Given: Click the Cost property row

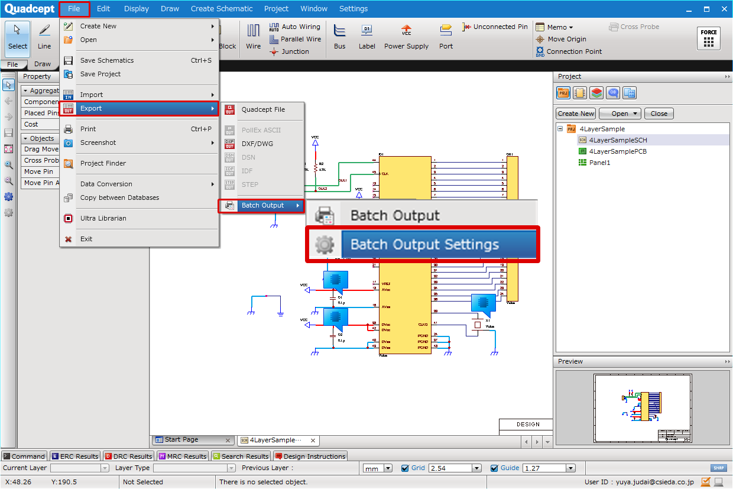Looking at the screenshot, I should [41, 124].
